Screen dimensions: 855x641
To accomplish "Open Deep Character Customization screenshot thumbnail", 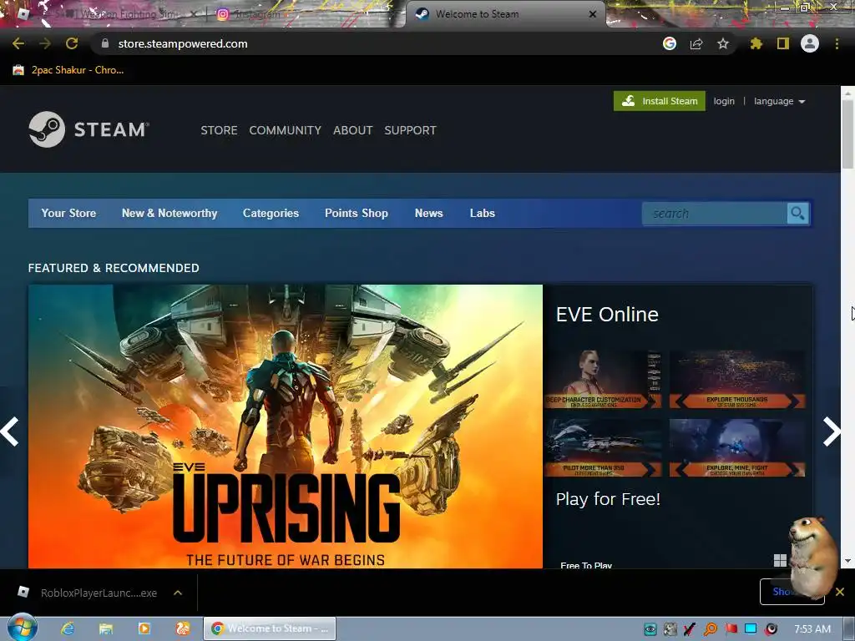I will pos(603,380).
